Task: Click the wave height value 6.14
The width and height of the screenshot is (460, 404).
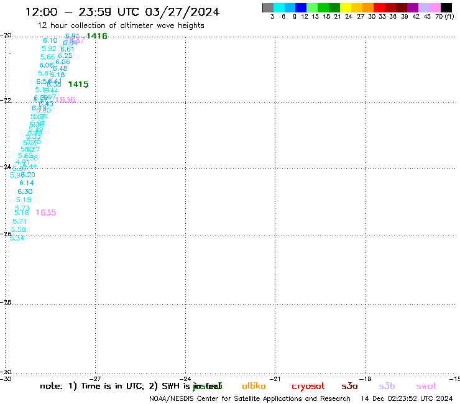Action: tap(27, 183)
